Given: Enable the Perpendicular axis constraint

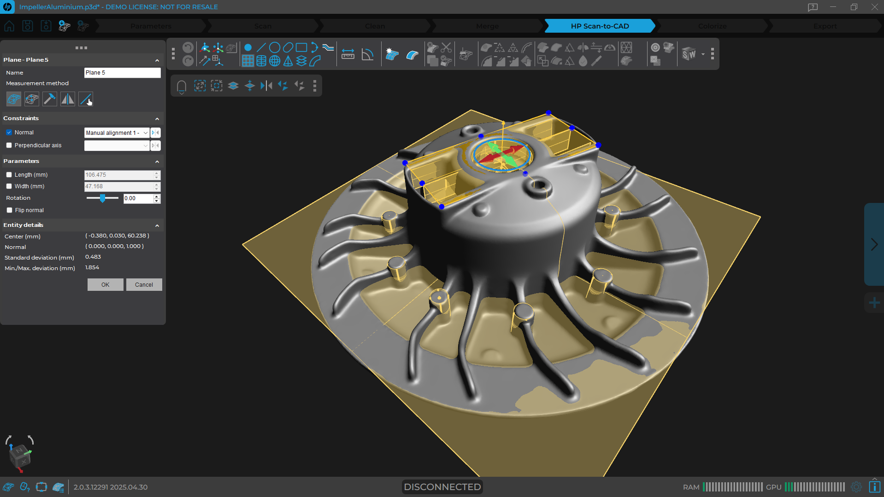Looking at the screenshot, I should (9, 145).
